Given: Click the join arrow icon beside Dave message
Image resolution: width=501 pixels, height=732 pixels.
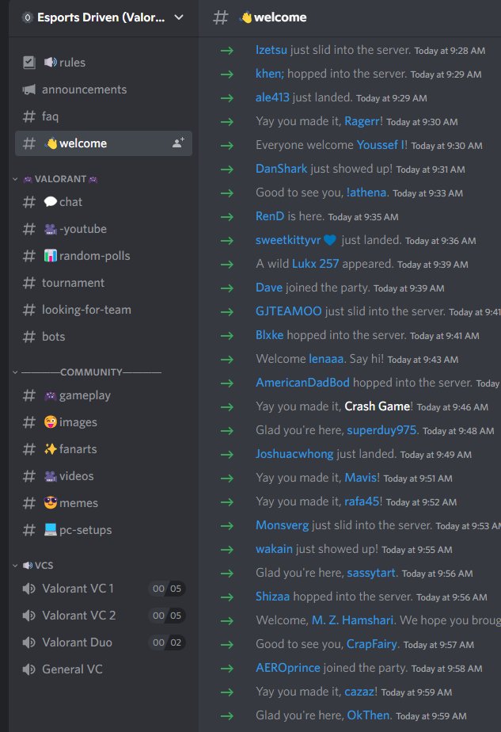Looking at the screenshot, I should pyautogui.click(x=227, y=288).
